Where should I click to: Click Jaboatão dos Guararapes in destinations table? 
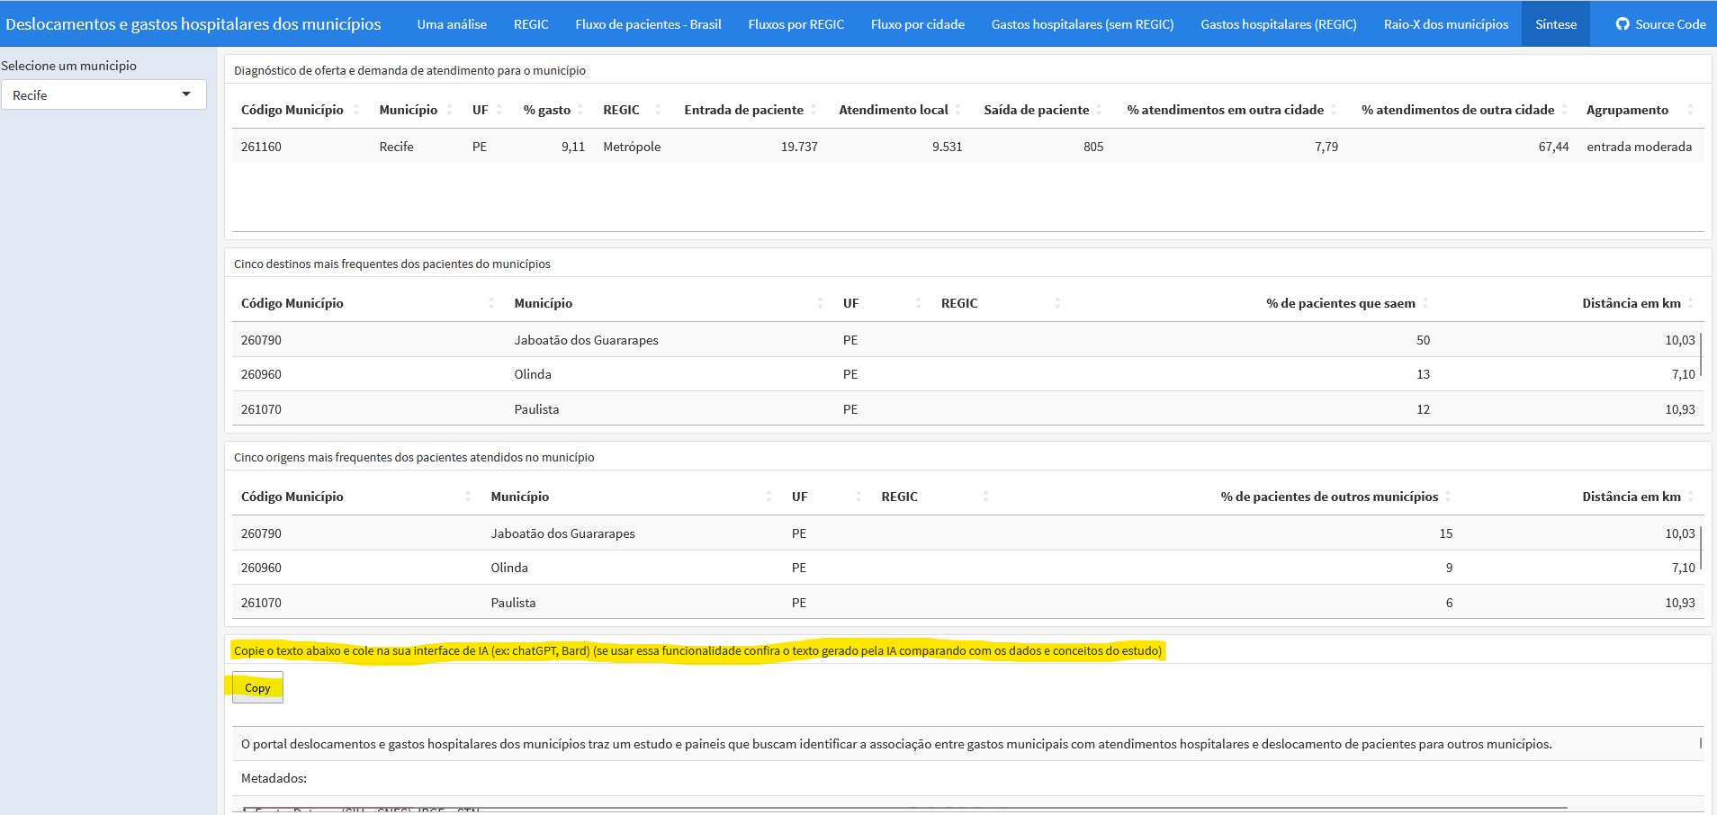tap(587, 340)
